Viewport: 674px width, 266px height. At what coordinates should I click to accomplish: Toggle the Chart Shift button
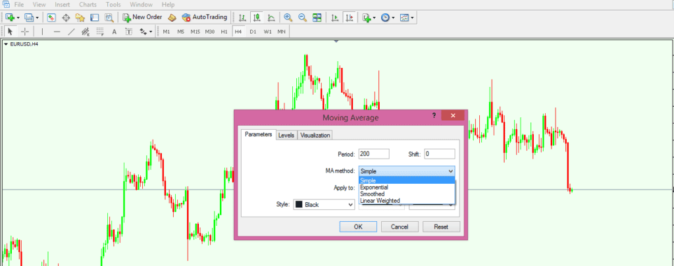coord(349,18)
